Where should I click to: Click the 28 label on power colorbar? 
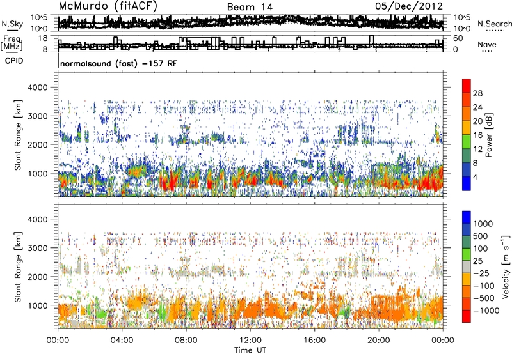(x=477, y=93)
